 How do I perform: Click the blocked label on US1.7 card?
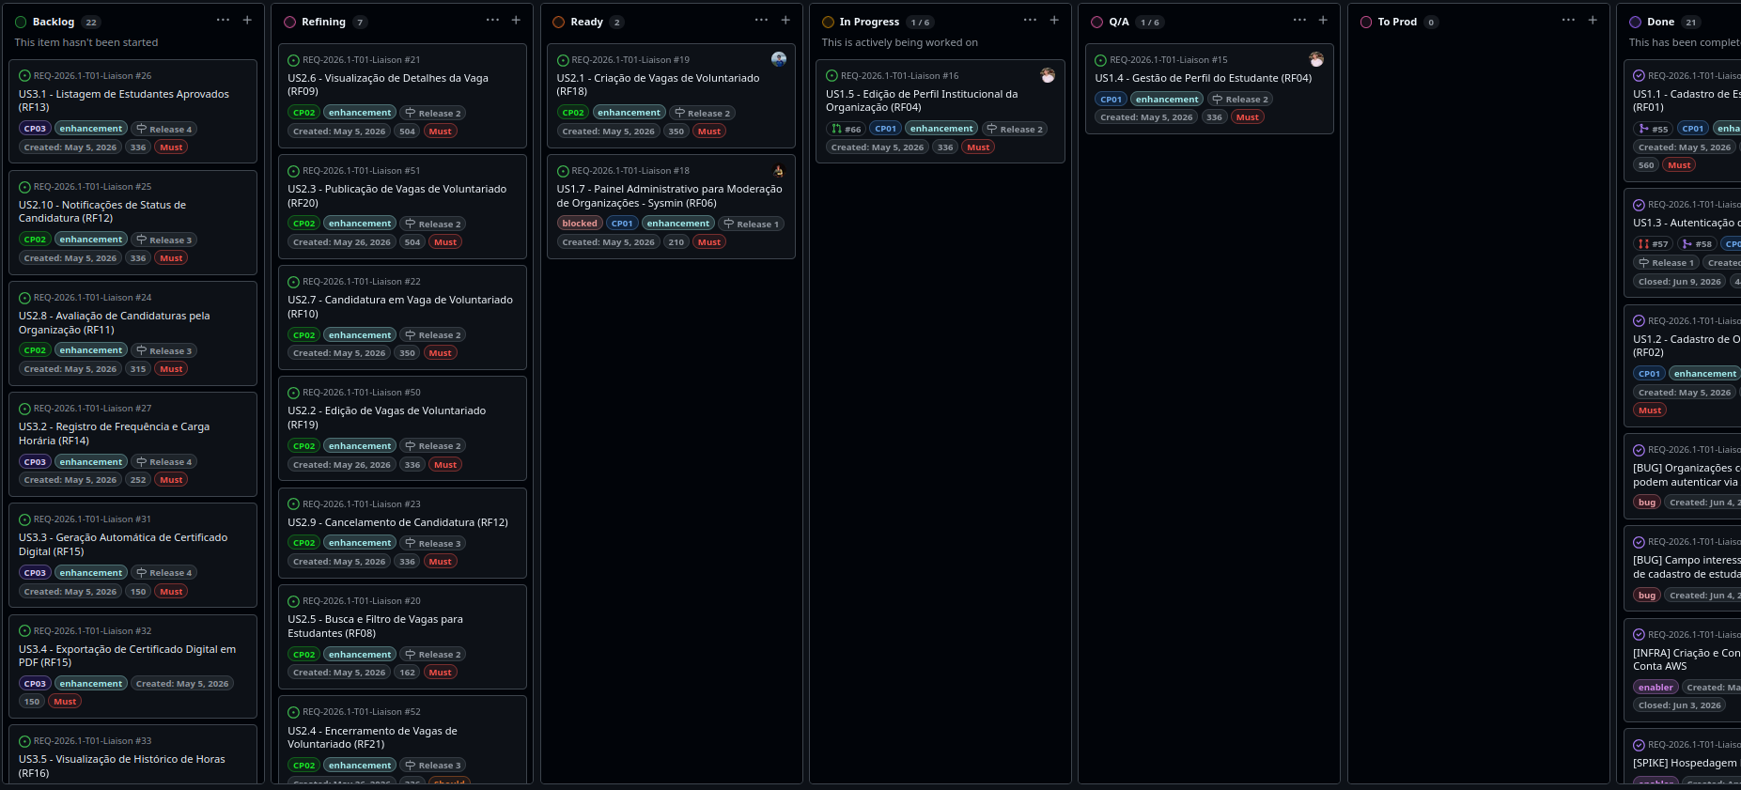point(580,224)
